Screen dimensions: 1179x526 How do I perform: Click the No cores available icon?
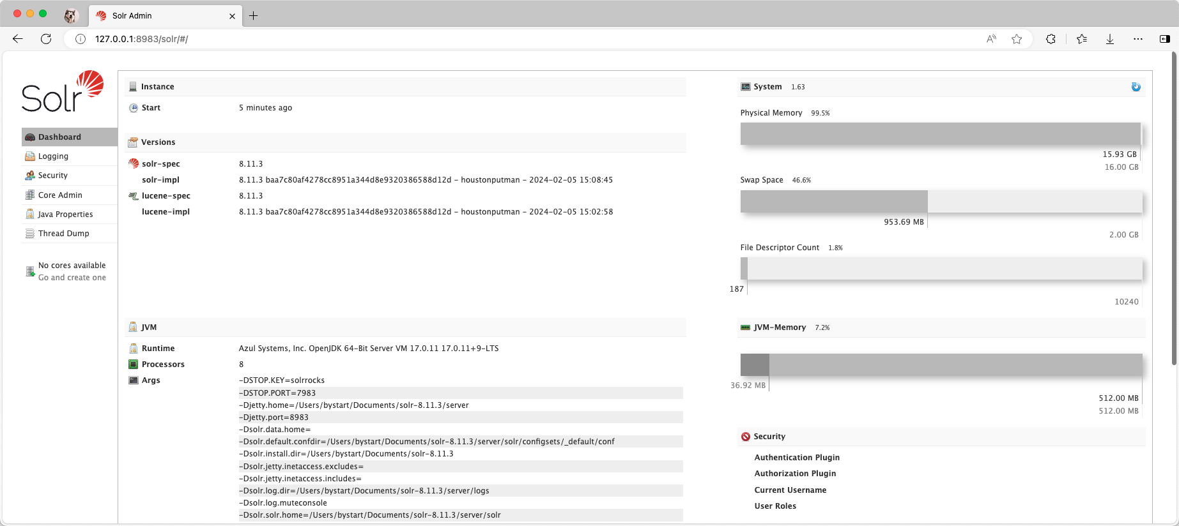pyautogui.click(x=30, y=271)
